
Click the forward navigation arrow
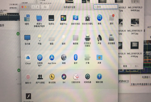pos(37,7)
